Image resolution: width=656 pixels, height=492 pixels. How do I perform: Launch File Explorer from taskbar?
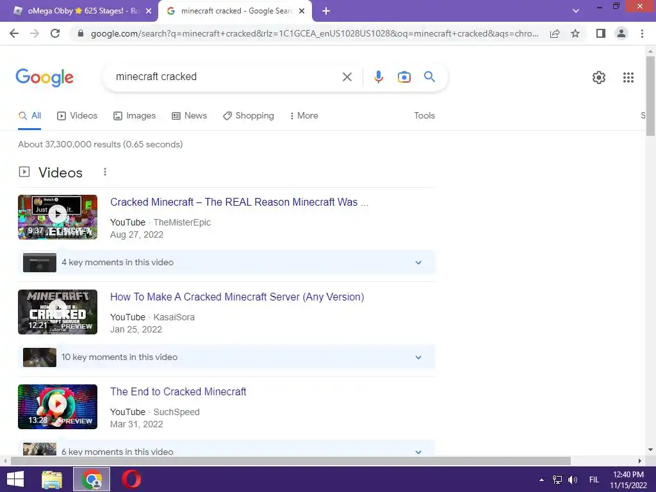pyautogui.click(x=52, y=479)
